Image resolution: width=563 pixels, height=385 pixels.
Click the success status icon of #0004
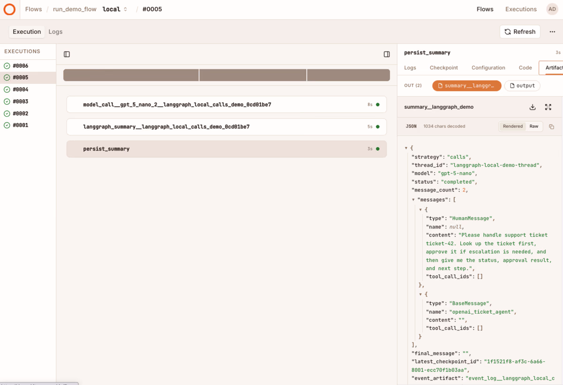(x=7, y=89)
